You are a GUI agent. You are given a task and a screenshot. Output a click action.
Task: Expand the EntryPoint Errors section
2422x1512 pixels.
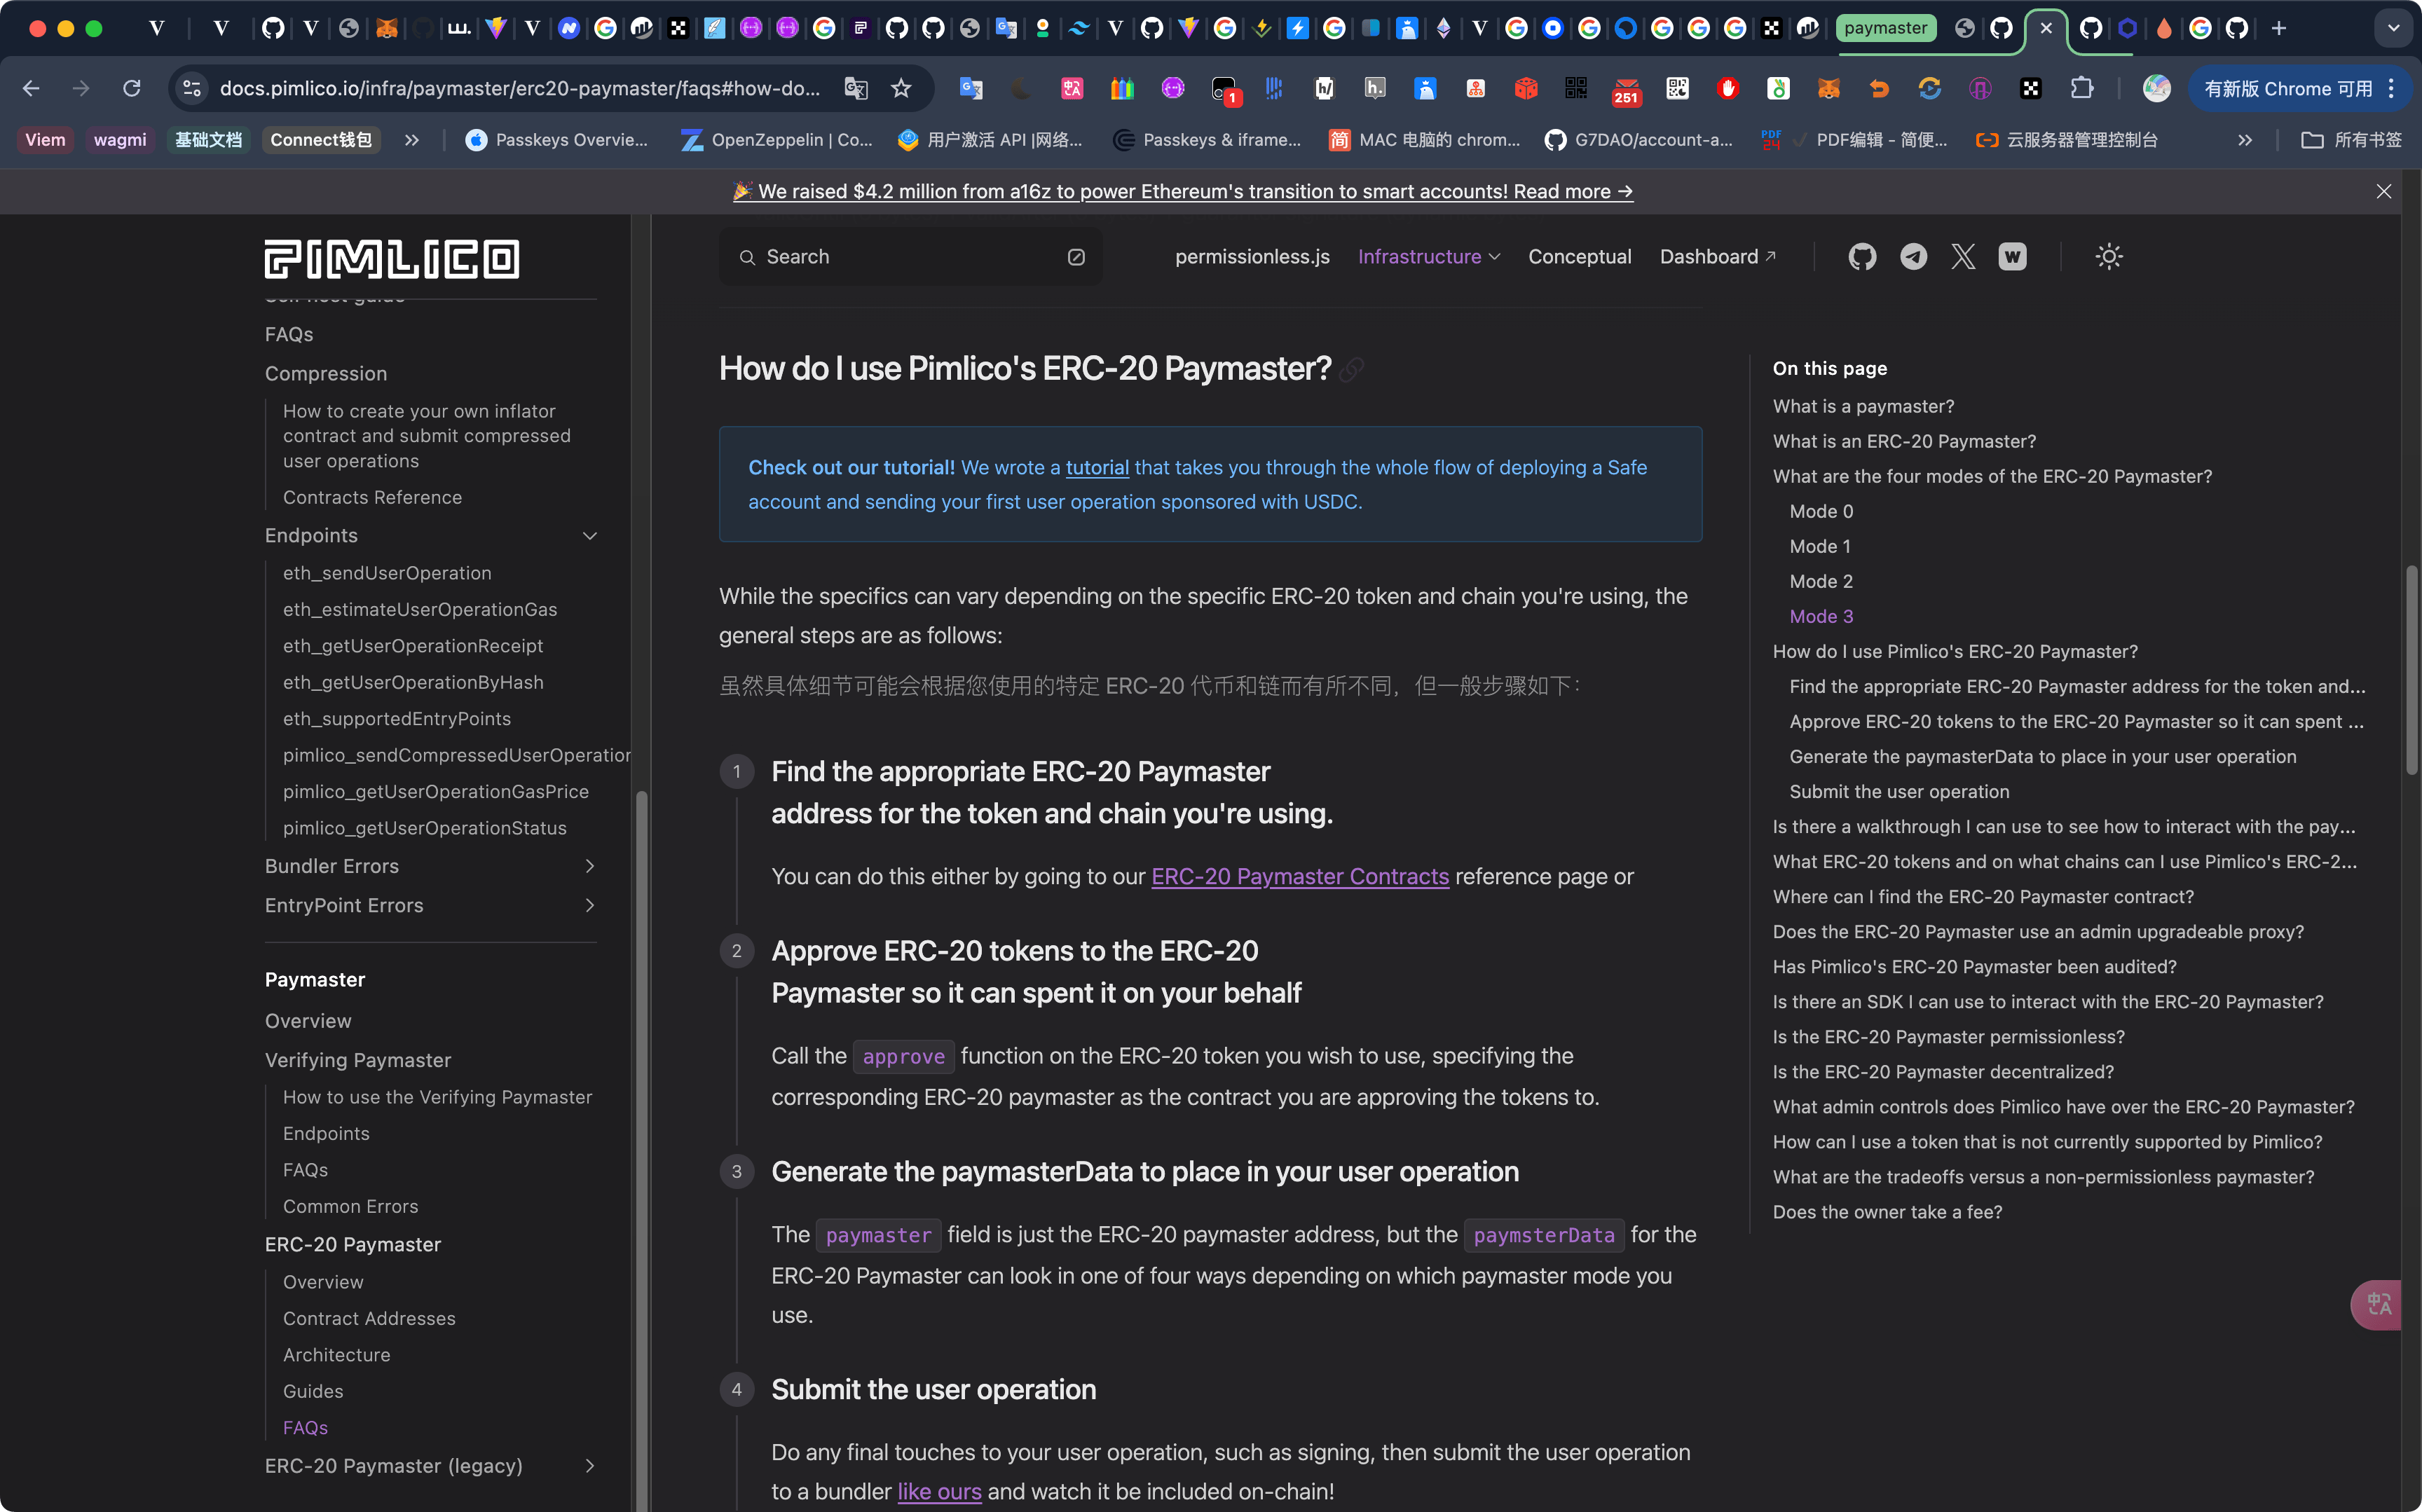590,905
